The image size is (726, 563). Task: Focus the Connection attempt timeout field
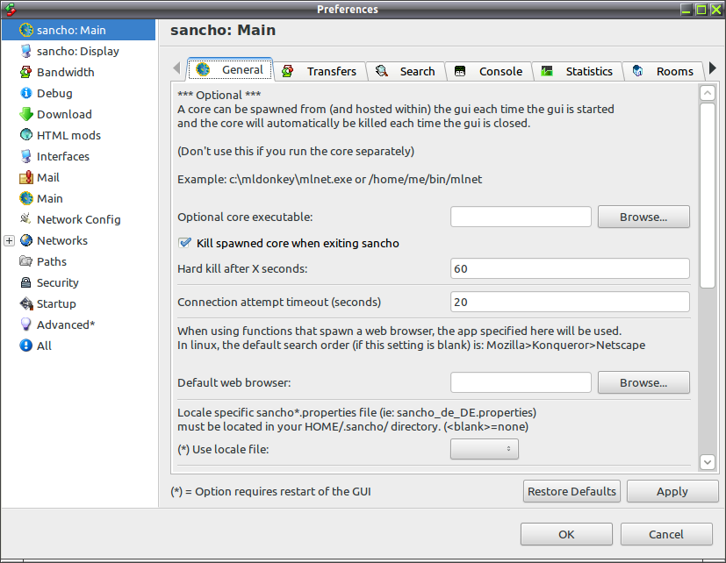tap(570, 302)
